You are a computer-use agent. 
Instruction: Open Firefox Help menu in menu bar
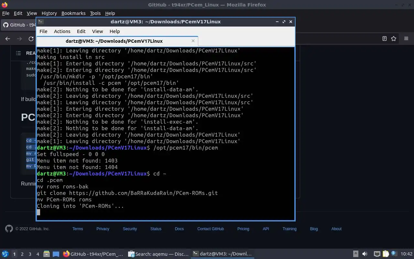click(110, 13)
